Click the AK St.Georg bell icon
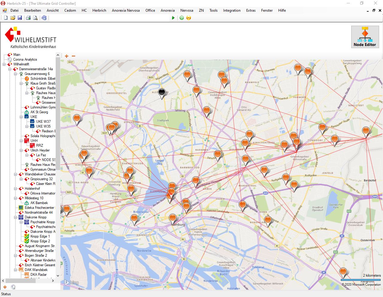Screen dimensions: 383x297 tap(27, 112)
